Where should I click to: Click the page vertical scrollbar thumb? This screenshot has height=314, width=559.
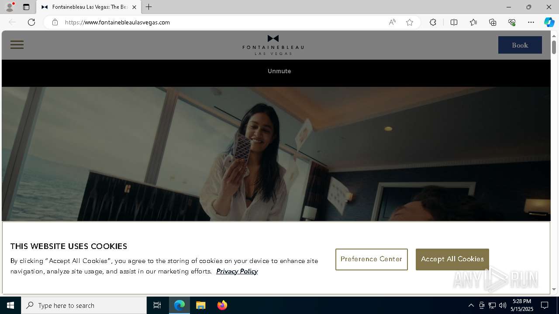tap(554, 47)
